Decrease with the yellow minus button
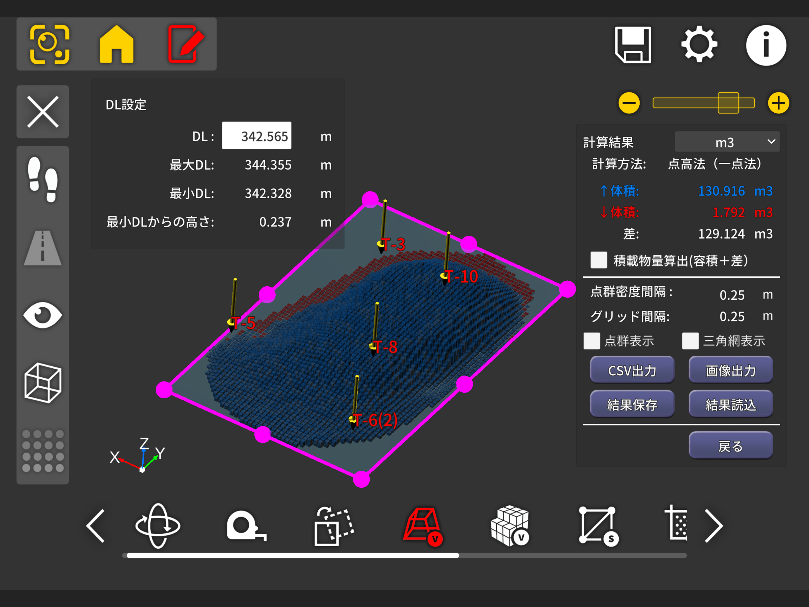Screen dimensions: 809x607 point(629,103)
